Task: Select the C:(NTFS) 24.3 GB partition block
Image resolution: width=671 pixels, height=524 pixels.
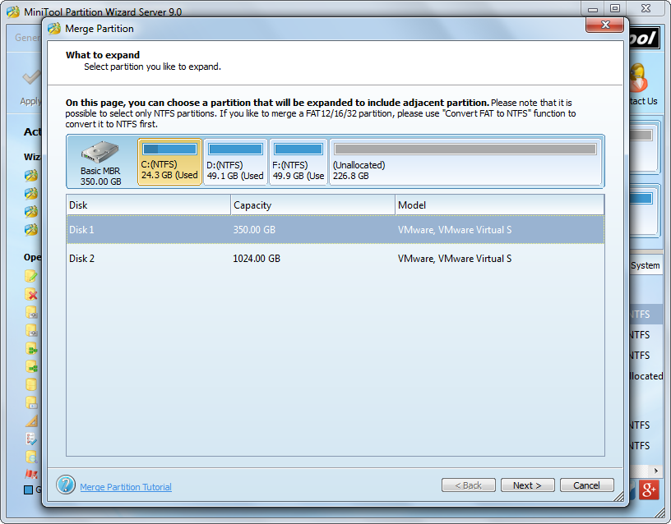Action: [169, 162]
